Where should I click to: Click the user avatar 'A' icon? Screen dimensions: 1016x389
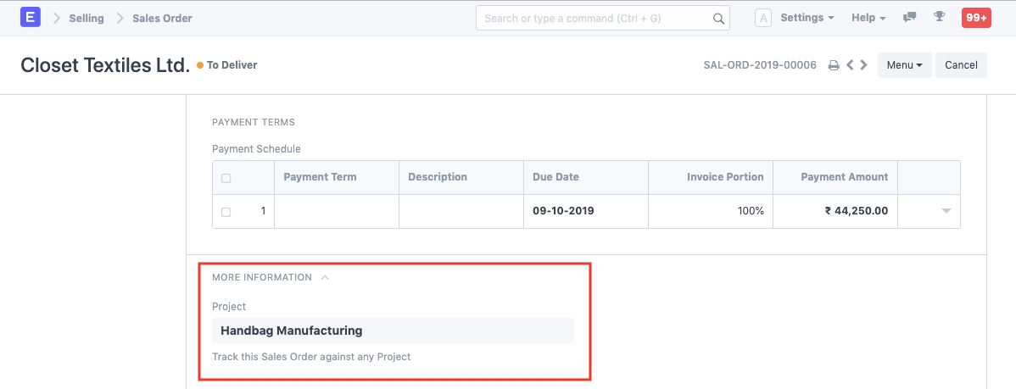coord(762,18)
